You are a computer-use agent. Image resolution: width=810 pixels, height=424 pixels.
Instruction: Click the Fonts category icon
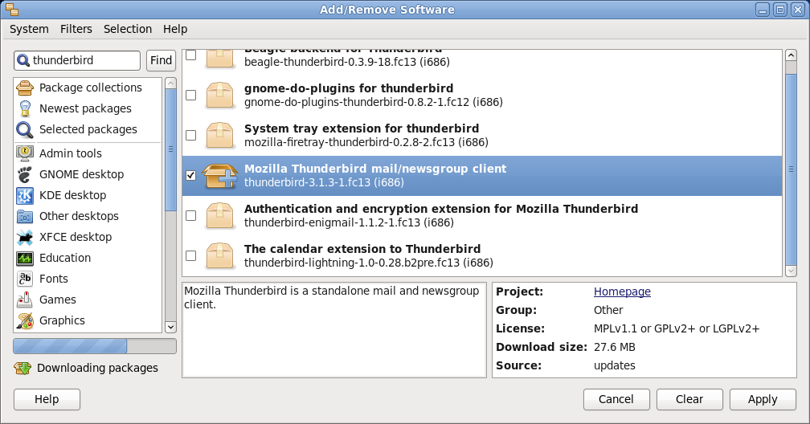(24, 279)
